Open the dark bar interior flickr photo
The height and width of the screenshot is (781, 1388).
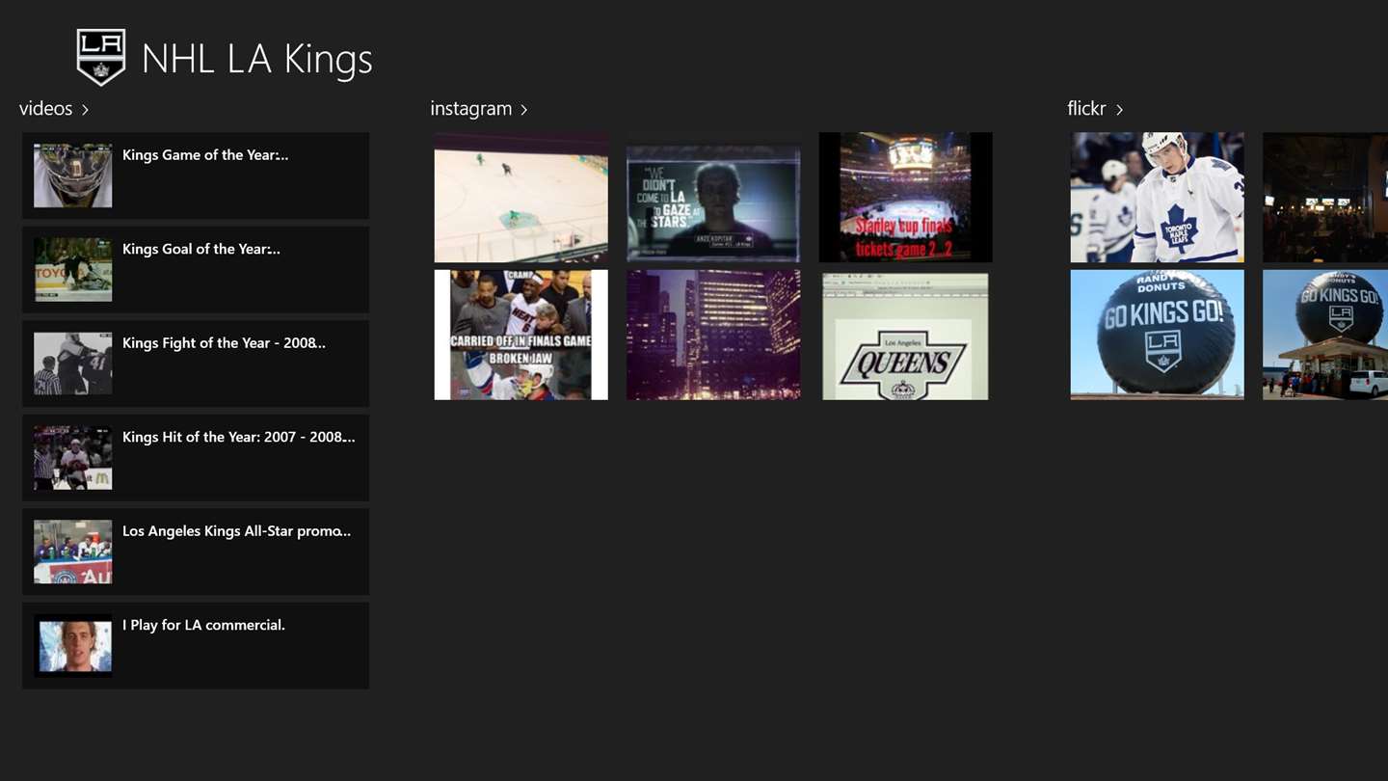click(1325, 198)
